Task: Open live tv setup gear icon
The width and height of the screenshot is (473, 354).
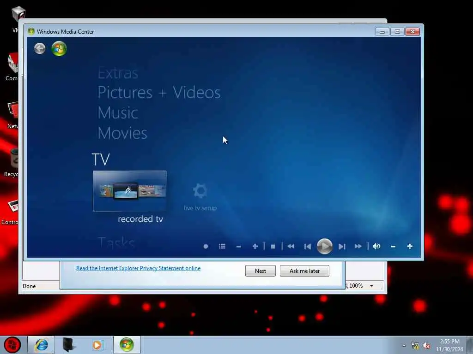Action: point(200,190)
